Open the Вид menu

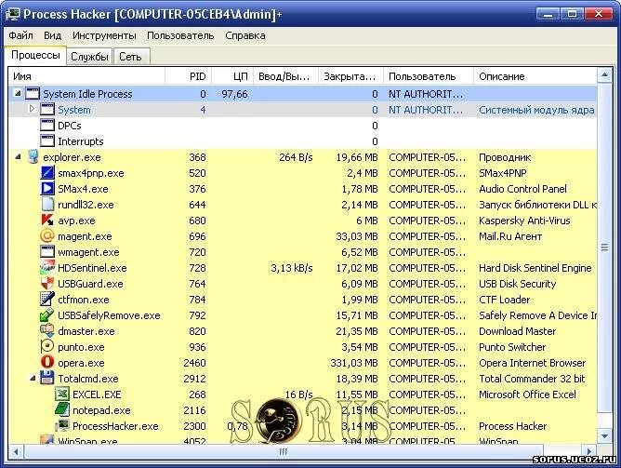pyautogui.click(x=52, y=35)
